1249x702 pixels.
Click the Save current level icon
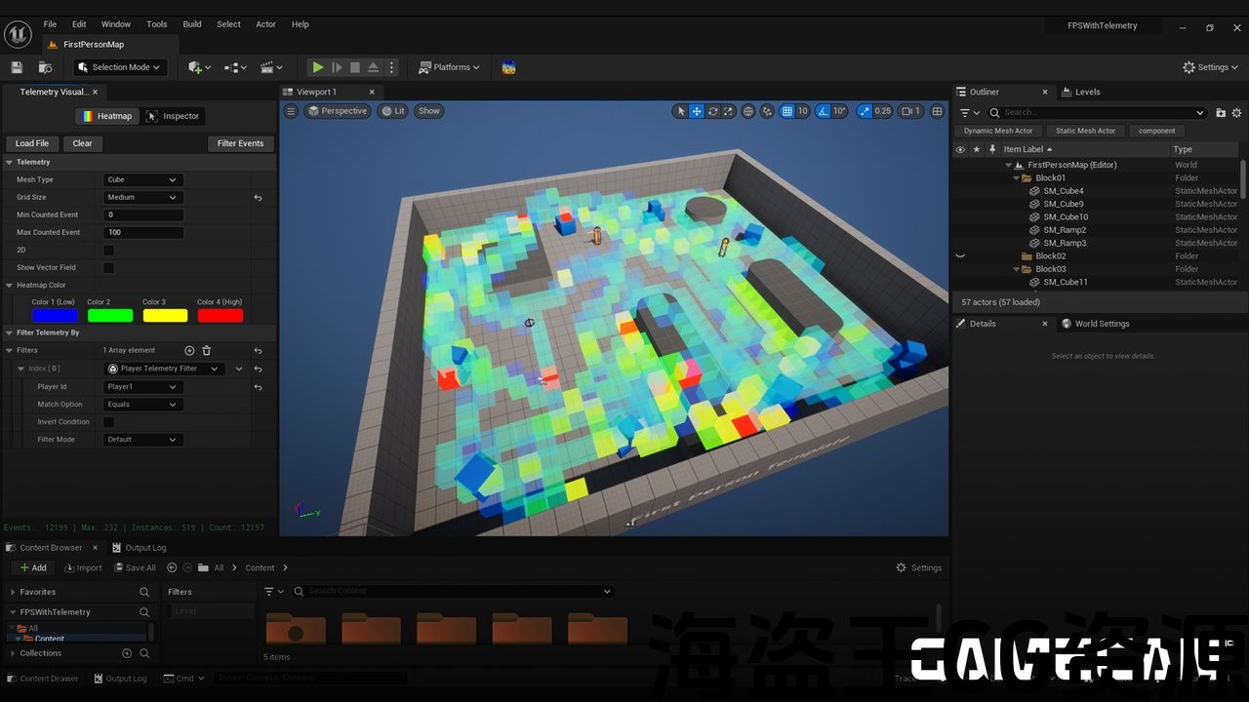coord(17,67)
